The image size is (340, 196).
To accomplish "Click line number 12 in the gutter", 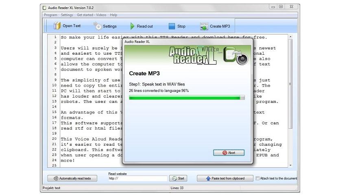I will (x=54, y=96).
